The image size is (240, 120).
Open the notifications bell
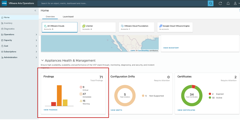tap(228, 3)
